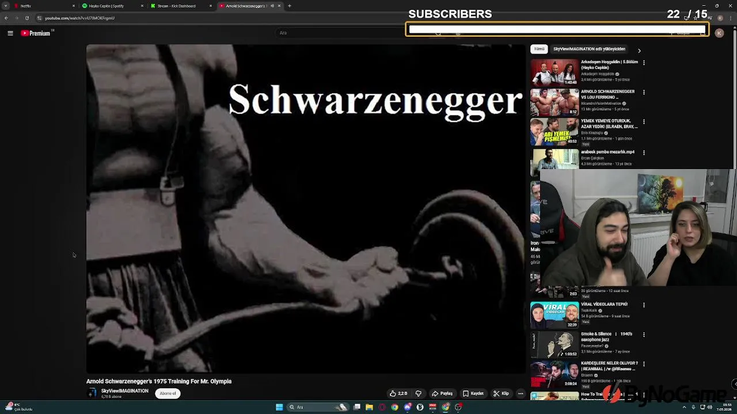The image size is (737, 414).
Task: Open Smoke & Silence saxophone jazz thumbnail
Action: [554, 344]
